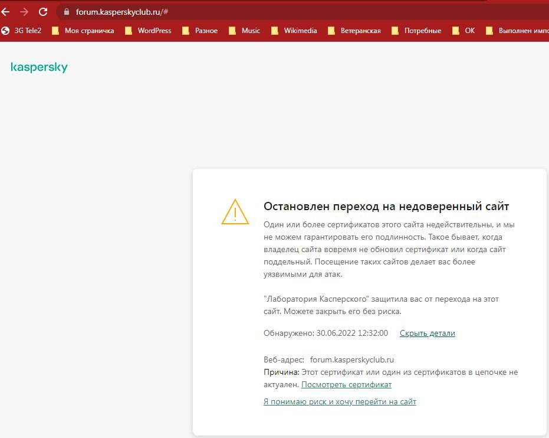Focus the address bar with forum.kasperskyclub.ru URL
The image size is (549, 438).
[301, 12]
